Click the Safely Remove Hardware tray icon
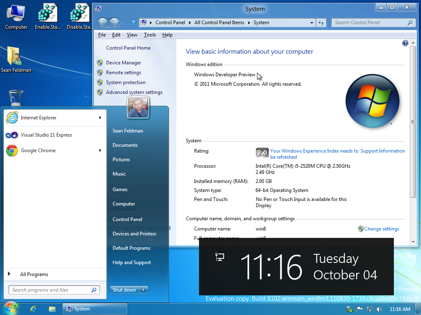Image resolution: width=421 pixels, height=315 pixels. coord(349,309)
